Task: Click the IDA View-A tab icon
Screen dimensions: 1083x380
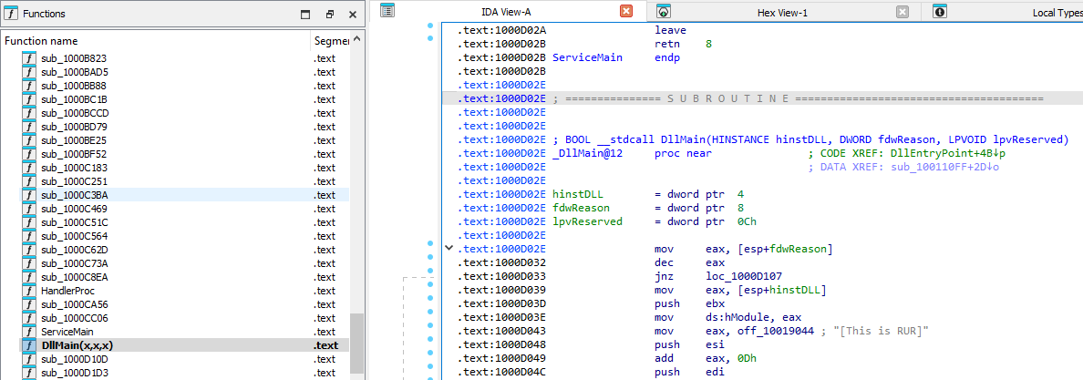Action: click(387, 11)
